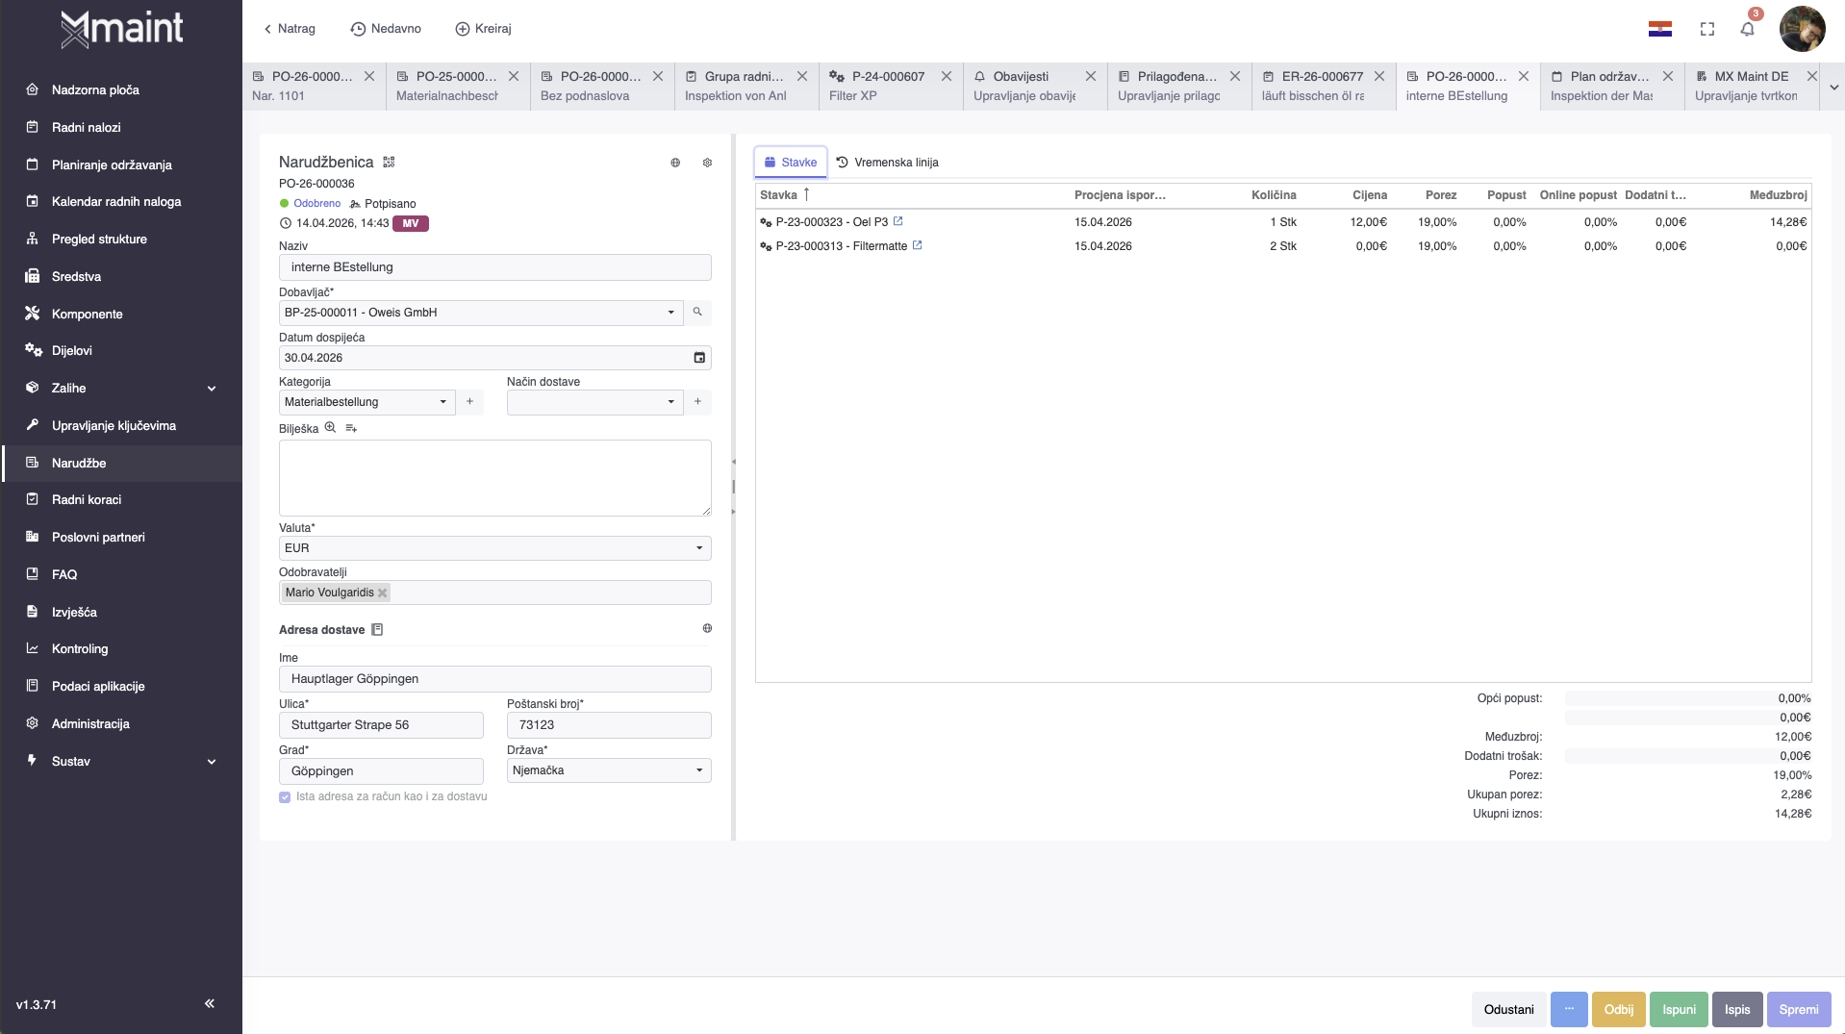The height and width of the screenshot is (1034, 1845).
Task: Open the Datum dospijeća calendar picker
Action: coord(699,358)
